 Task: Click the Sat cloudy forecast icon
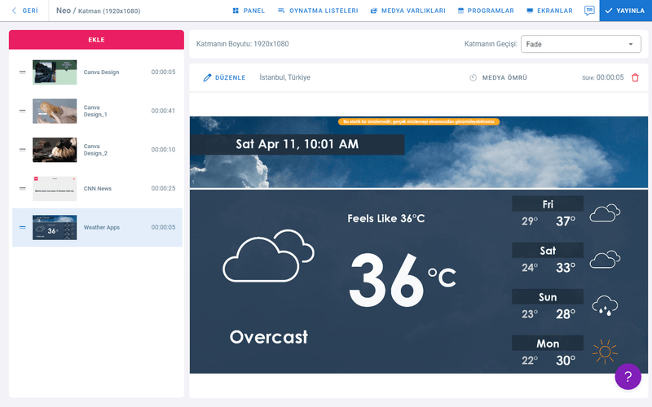(x=605, y=259)
